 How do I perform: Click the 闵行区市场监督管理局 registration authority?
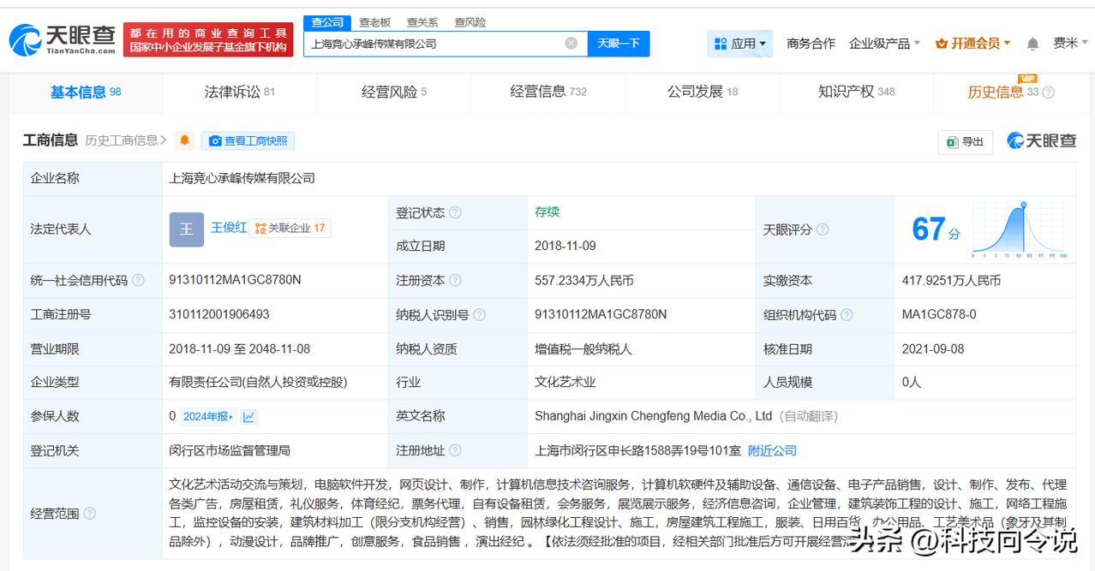coord(230,450)
